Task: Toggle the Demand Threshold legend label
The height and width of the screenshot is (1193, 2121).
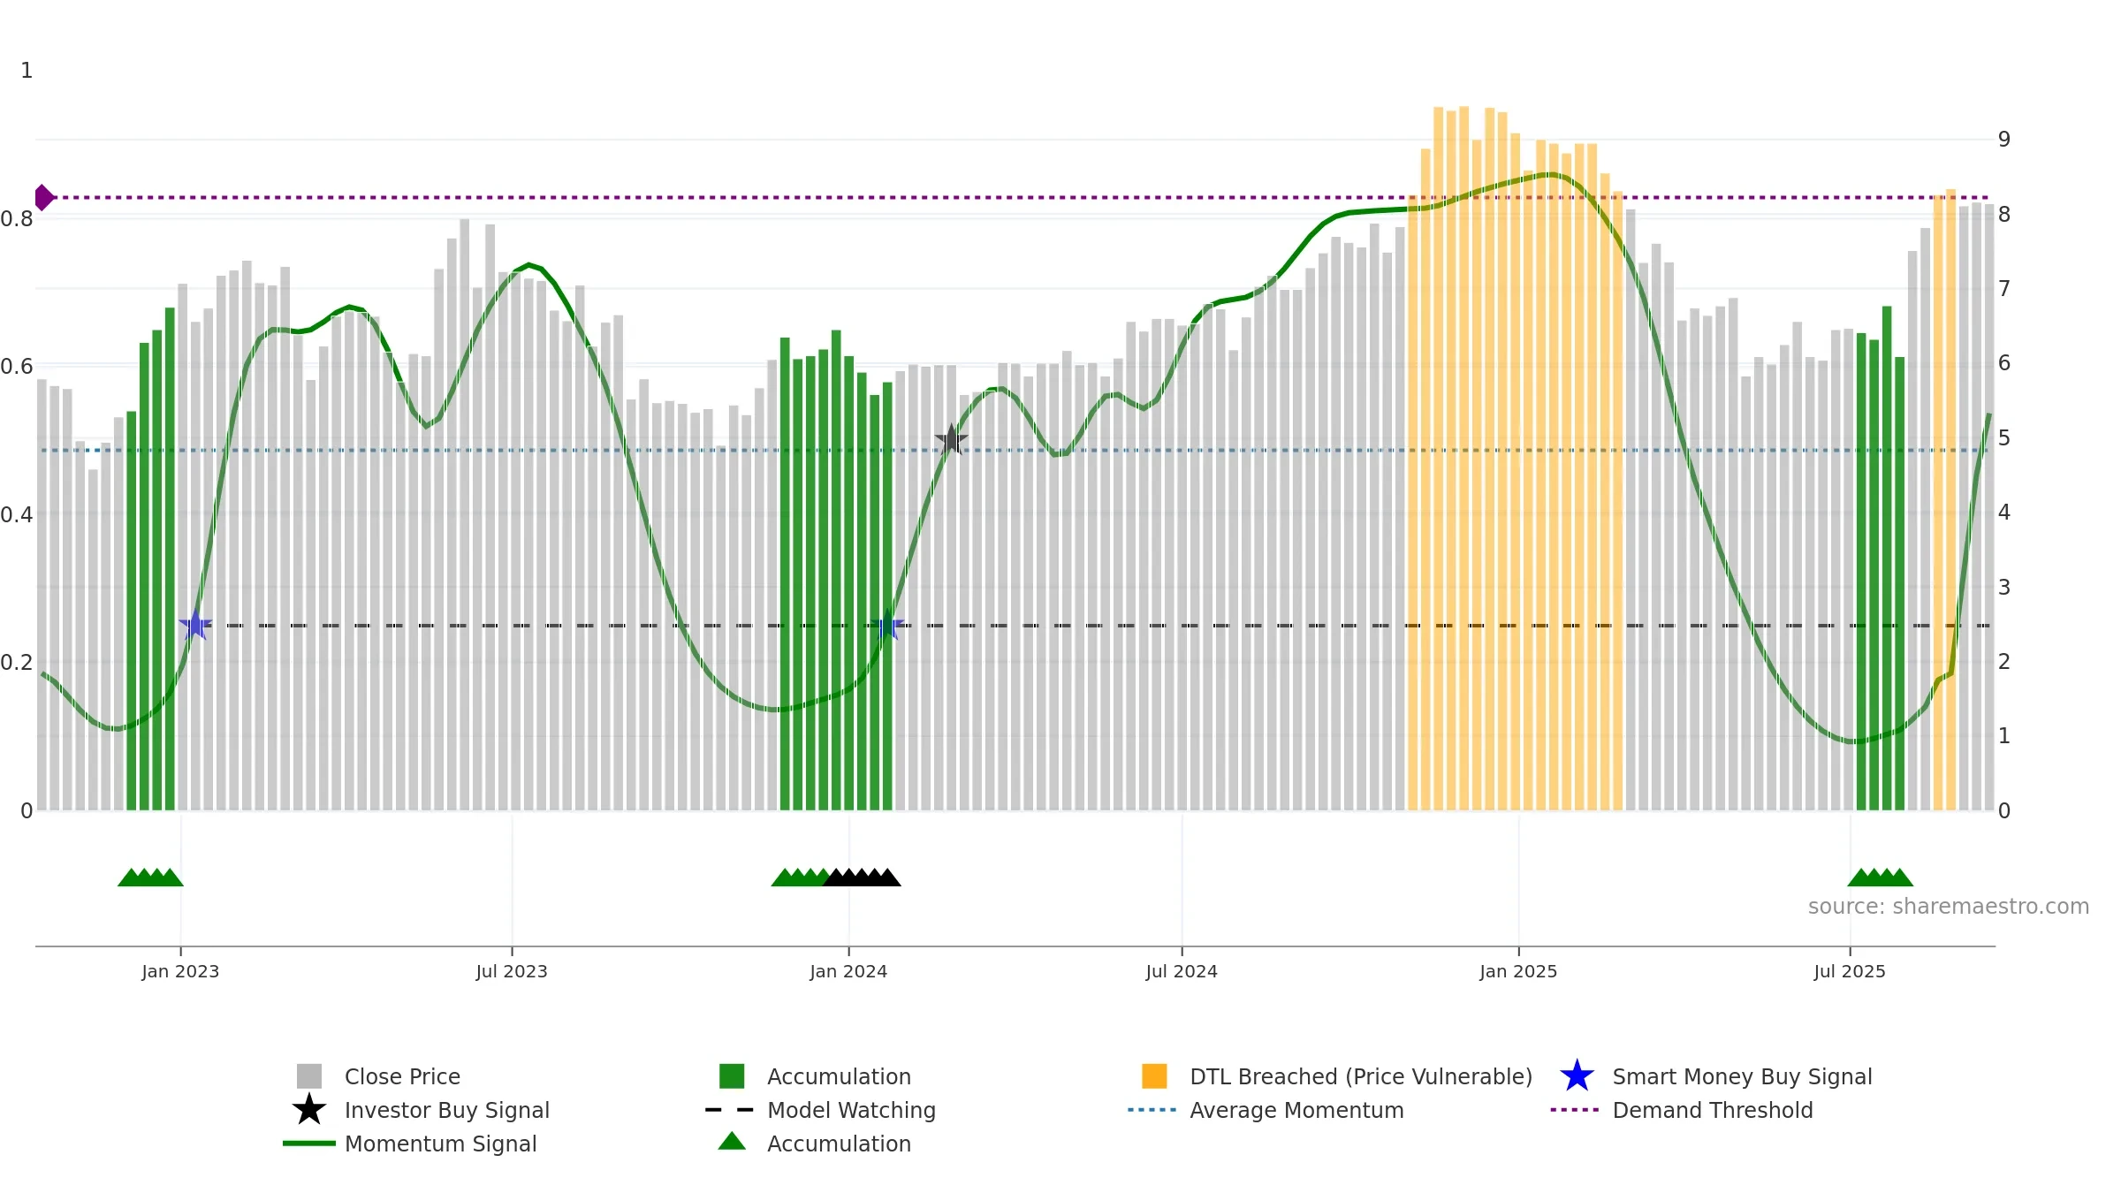Action: (1713, 1110)
